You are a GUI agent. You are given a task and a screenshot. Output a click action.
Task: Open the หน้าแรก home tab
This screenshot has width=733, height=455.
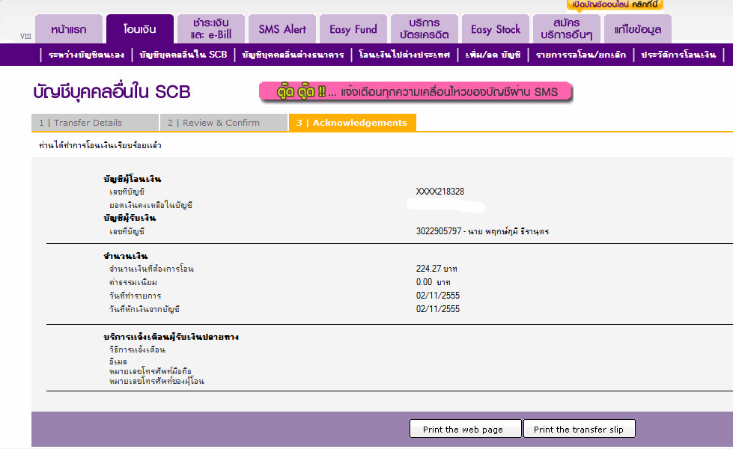pos(69,29)
